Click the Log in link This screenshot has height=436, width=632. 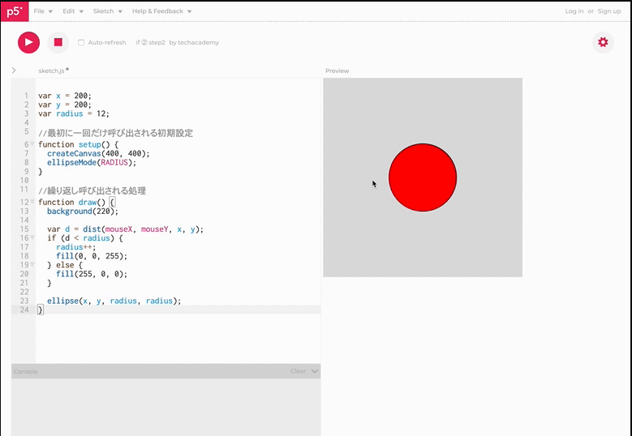coord(574,11)
